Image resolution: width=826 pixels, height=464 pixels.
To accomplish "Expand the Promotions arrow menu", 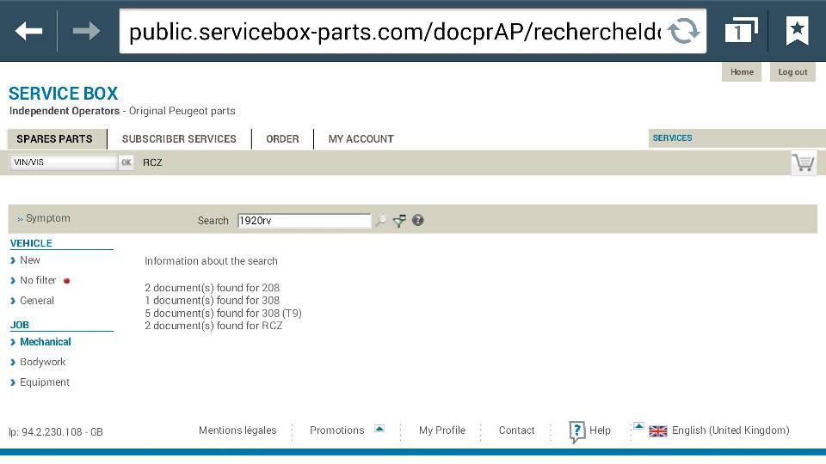I will (379, 429).
